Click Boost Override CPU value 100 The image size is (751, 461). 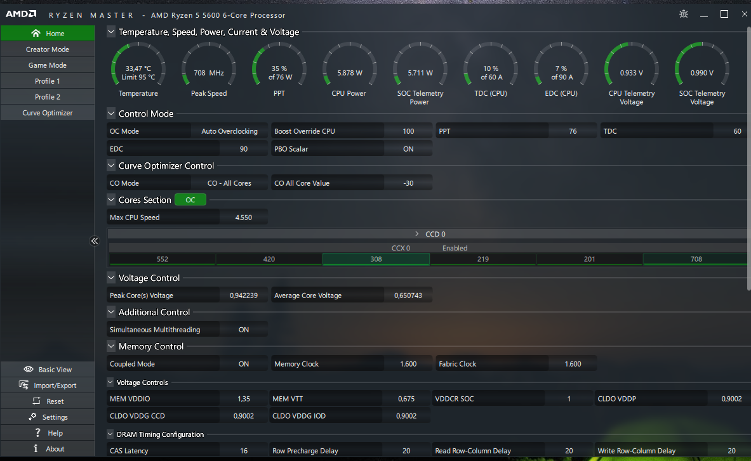coord(408,131)
